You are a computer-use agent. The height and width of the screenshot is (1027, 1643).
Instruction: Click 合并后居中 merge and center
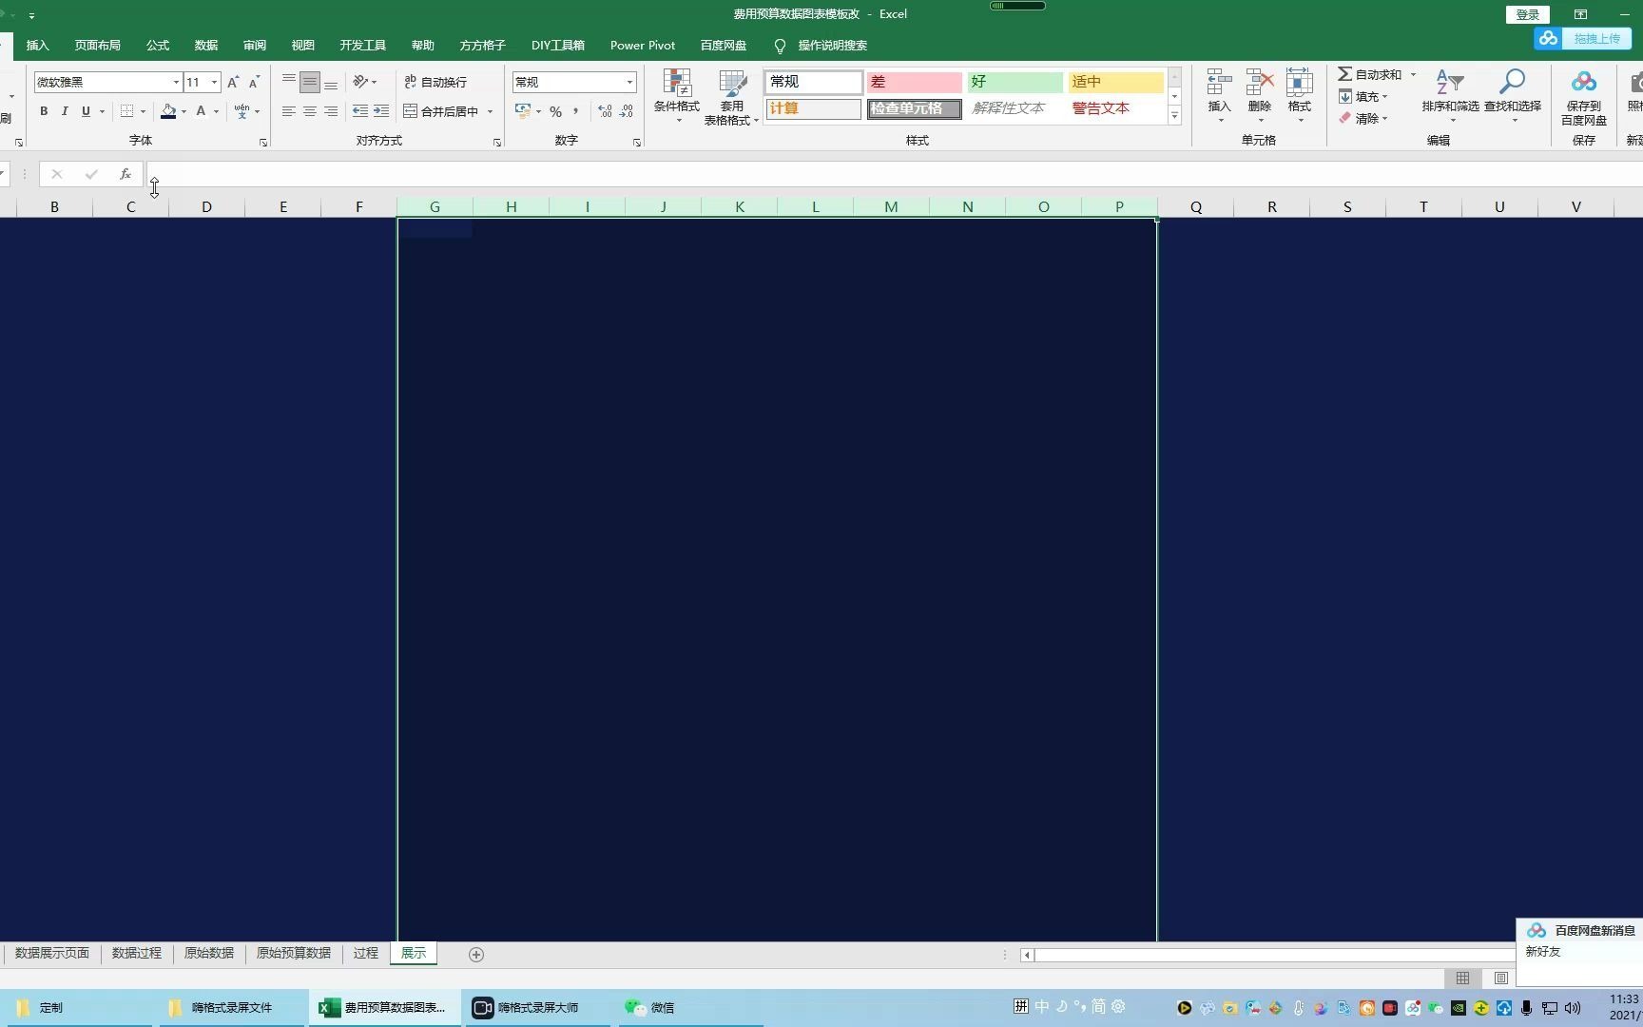pyautogui.click(x=441, y=111)
